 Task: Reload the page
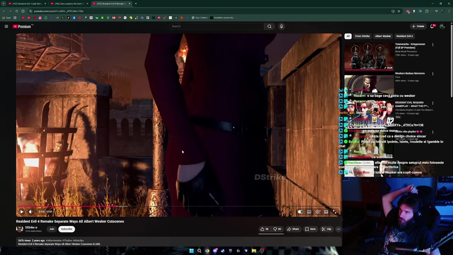click(16, 11)
